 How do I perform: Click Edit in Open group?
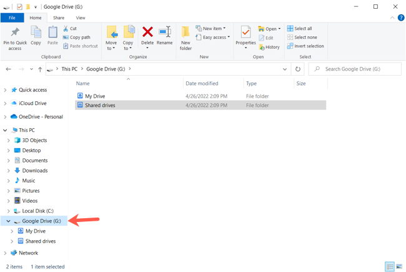click(x=266, y=38)
